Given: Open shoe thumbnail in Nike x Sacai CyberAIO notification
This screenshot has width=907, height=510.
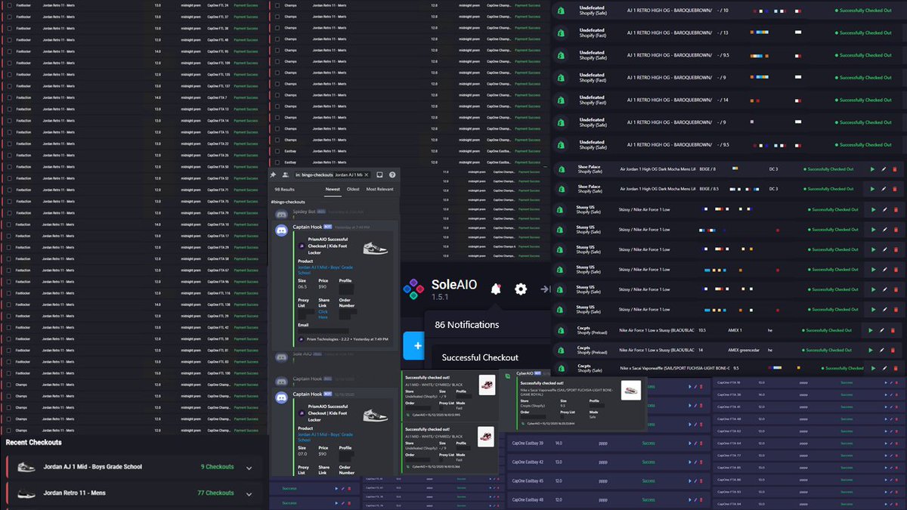Looking at the screenshot, I should click(x=630, y=390).
